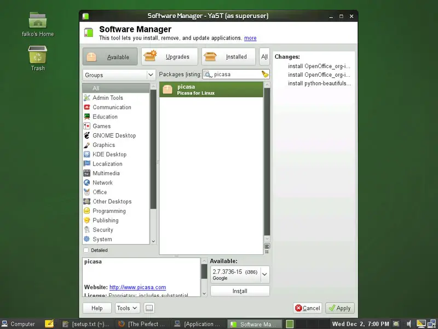Switch to the Upgrades tab
The width and height of the screenshot is (438, 329).
[170, 57]
